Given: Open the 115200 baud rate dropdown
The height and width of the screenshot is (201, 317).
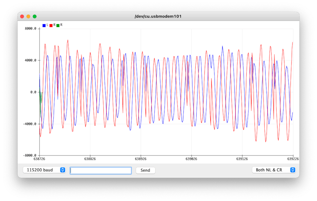Looking at the screenshot, I should (45, 170).
